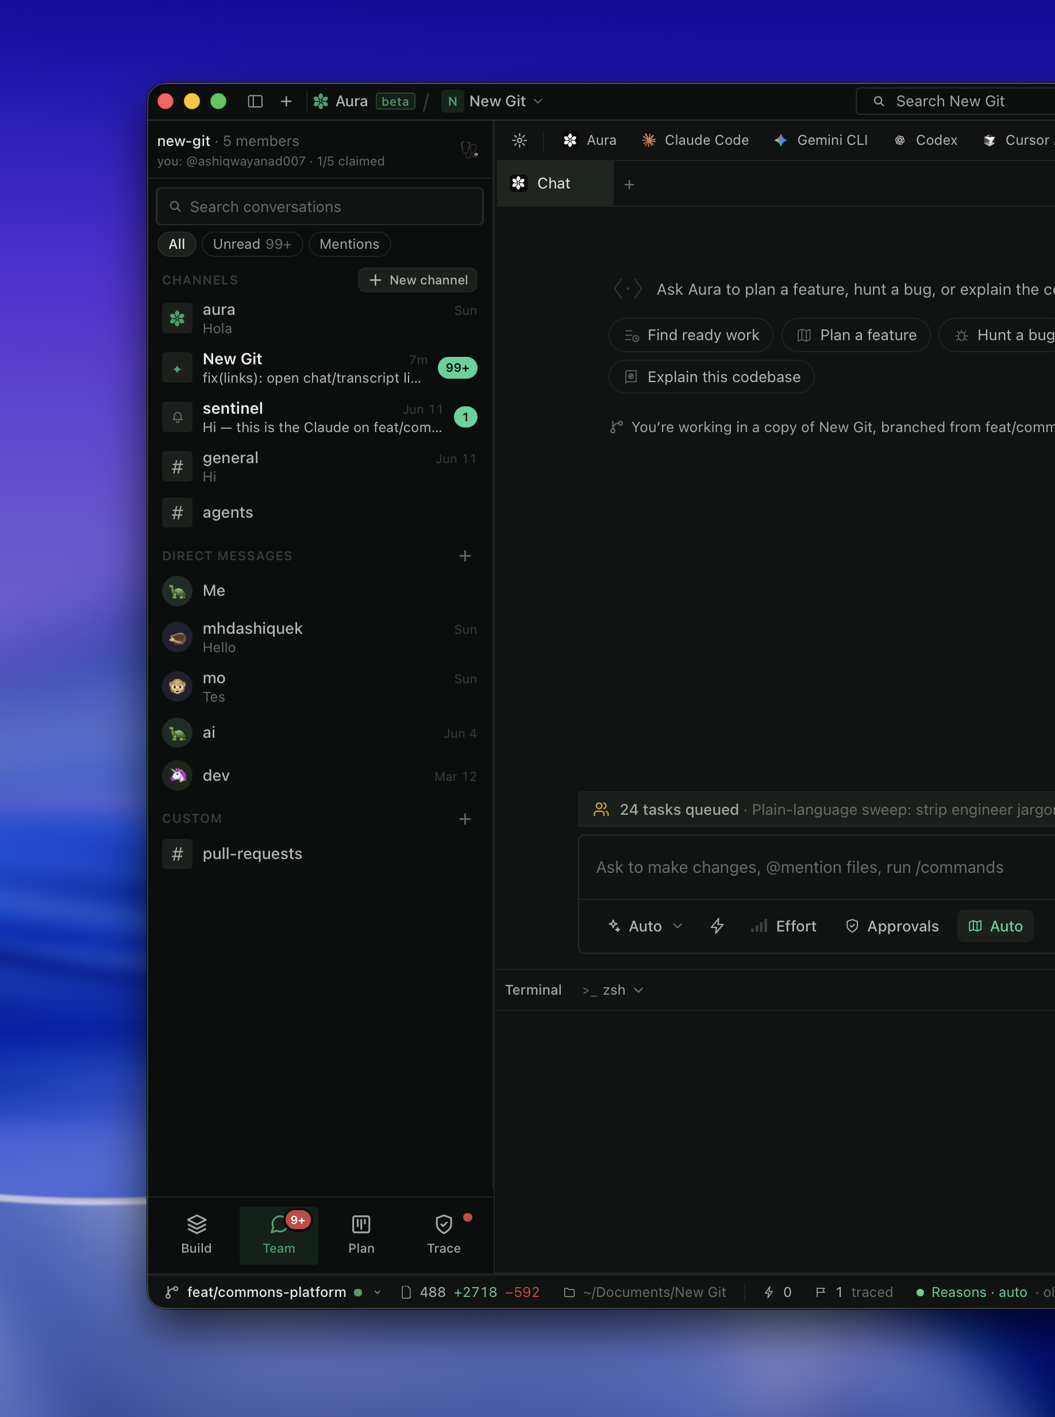Click the sun settings icon above Chat tab

(x=520, y=140)
